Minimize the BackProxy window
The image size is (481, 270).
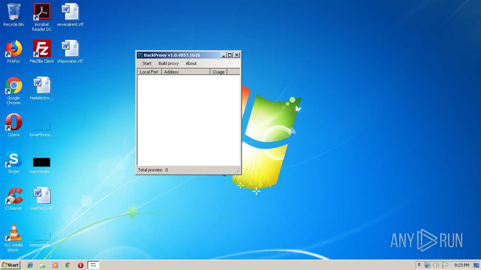coord(224,55)
